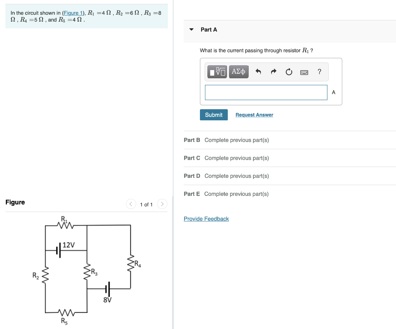Open the equation template editor icon
Viewport: 396px width, 329px height.
pyautogui.click(x=217, y=71)
